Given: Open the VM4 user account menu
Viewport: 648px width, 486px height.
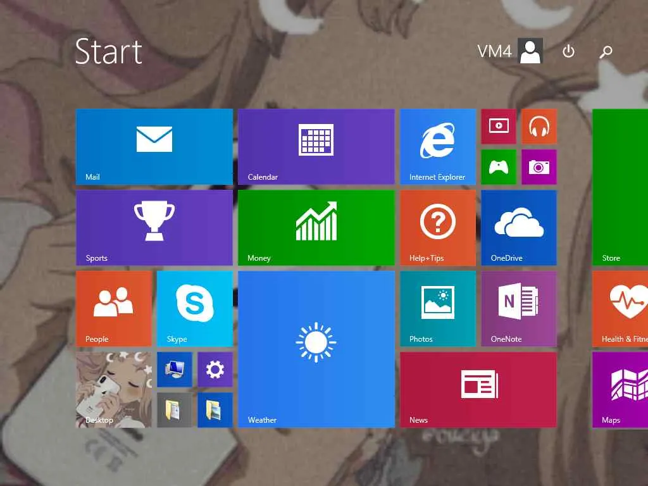Looking at the screenshot, I should click(x=510, y=51).
